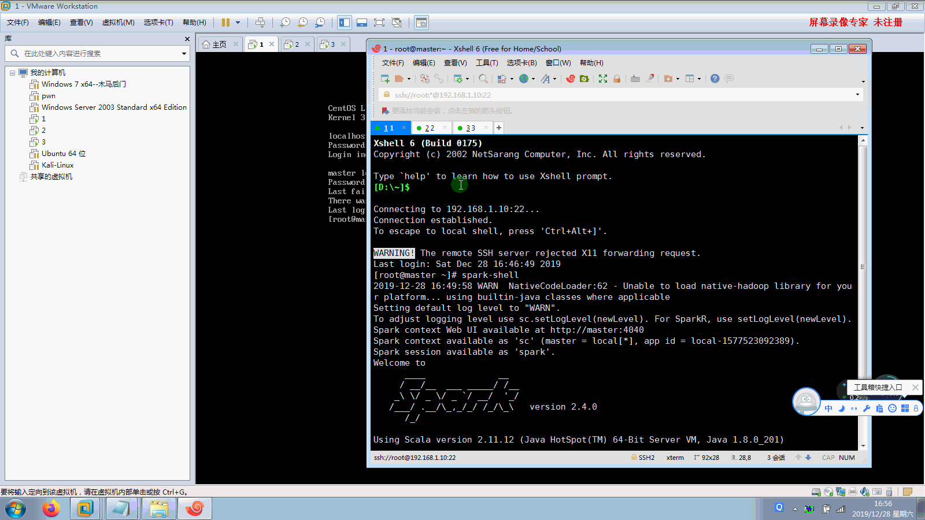
Task: Open dropdown arrow beside the Open folder icon
Action: (x=409, y=79)
